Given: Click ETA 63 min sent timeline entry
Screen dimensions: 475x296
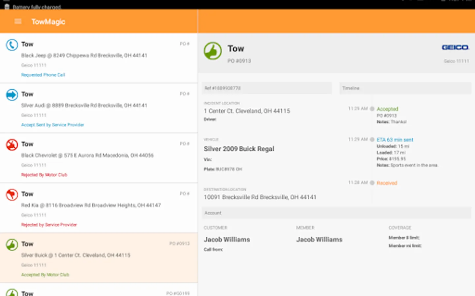Looking at the screenshot, I should 395,140.
